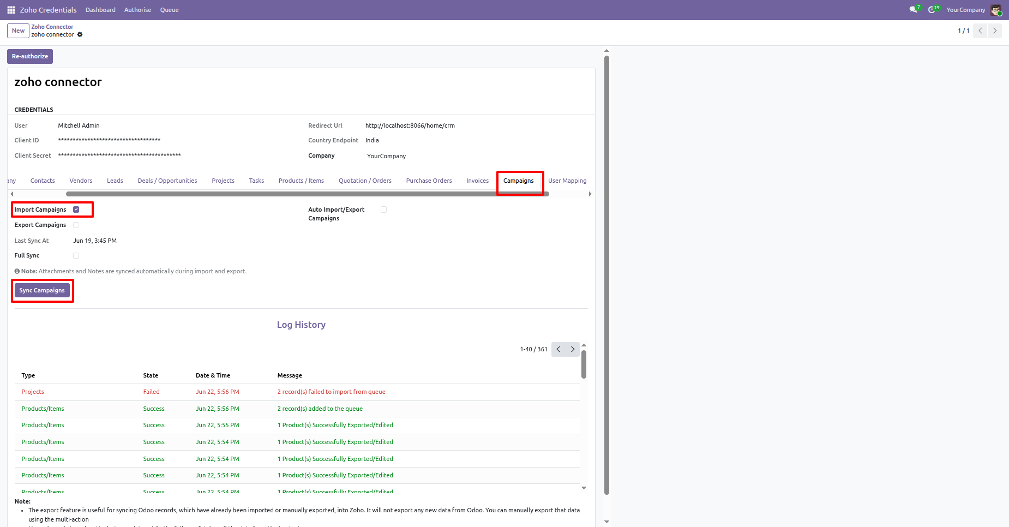Click the left arrow of the tab scrollbar
Image resolution: width=1009 pixels, height=527 pixels.
coord(11,194)
